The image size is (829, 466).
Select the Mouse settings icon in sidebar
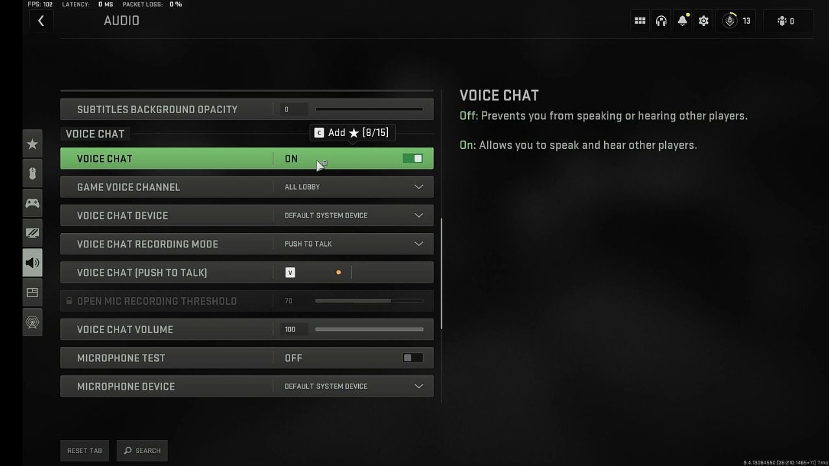(32, 173)
